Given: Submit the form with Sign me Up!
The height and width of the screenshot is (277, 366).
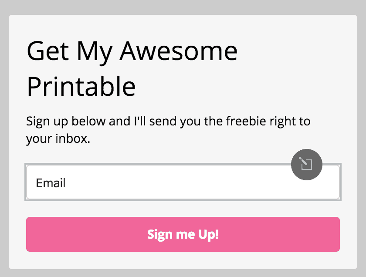Looking at the screenshot, I should (x=183, y=234).
